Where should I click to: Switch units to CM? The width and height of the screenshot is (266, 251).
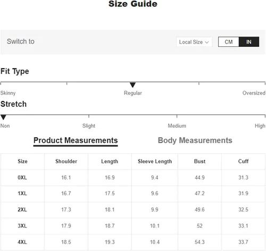click(229, 42)
